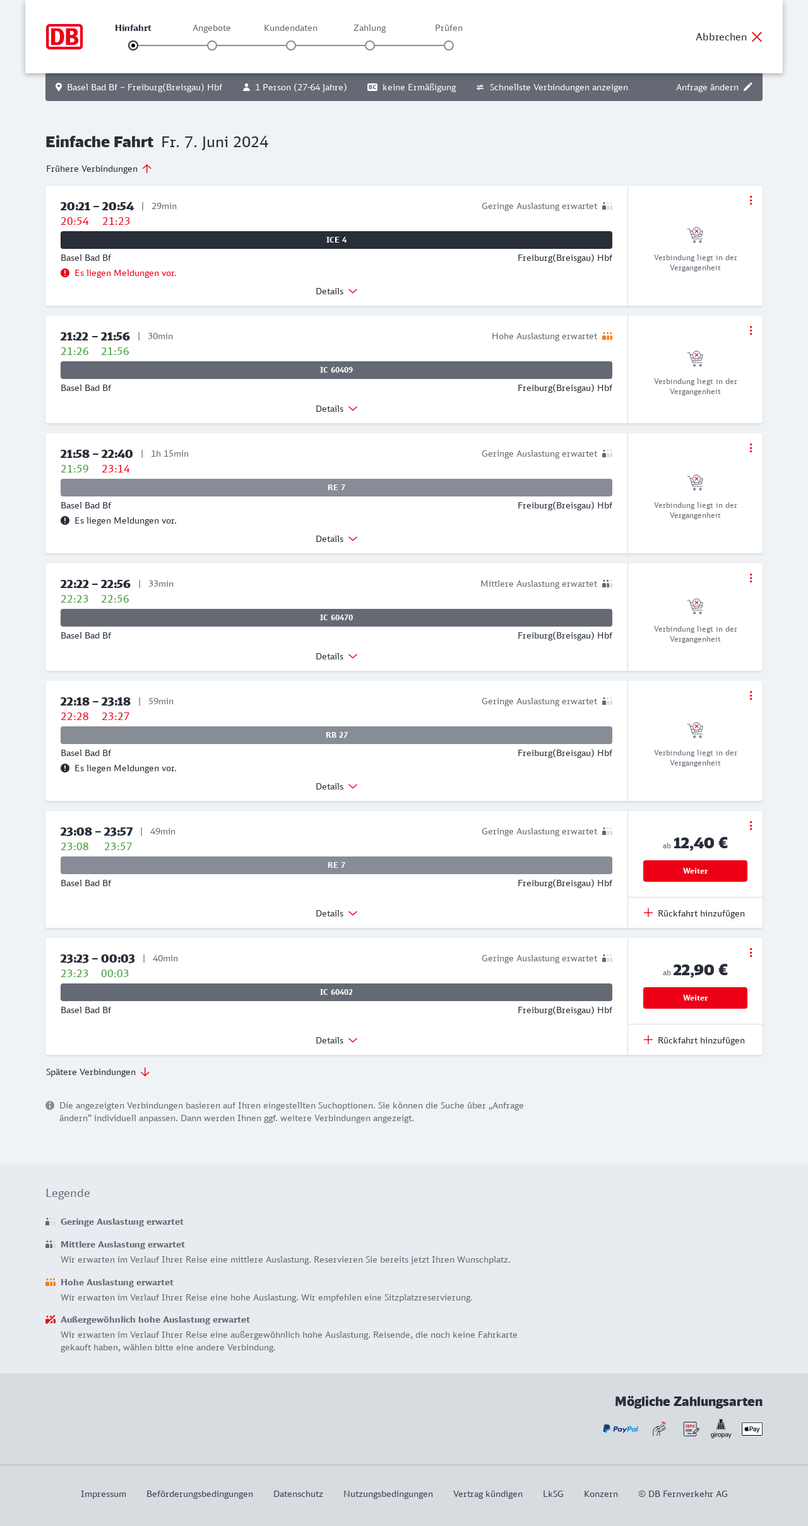Open three-dot menu for IC 60409 connection

(x=751, y=330)
